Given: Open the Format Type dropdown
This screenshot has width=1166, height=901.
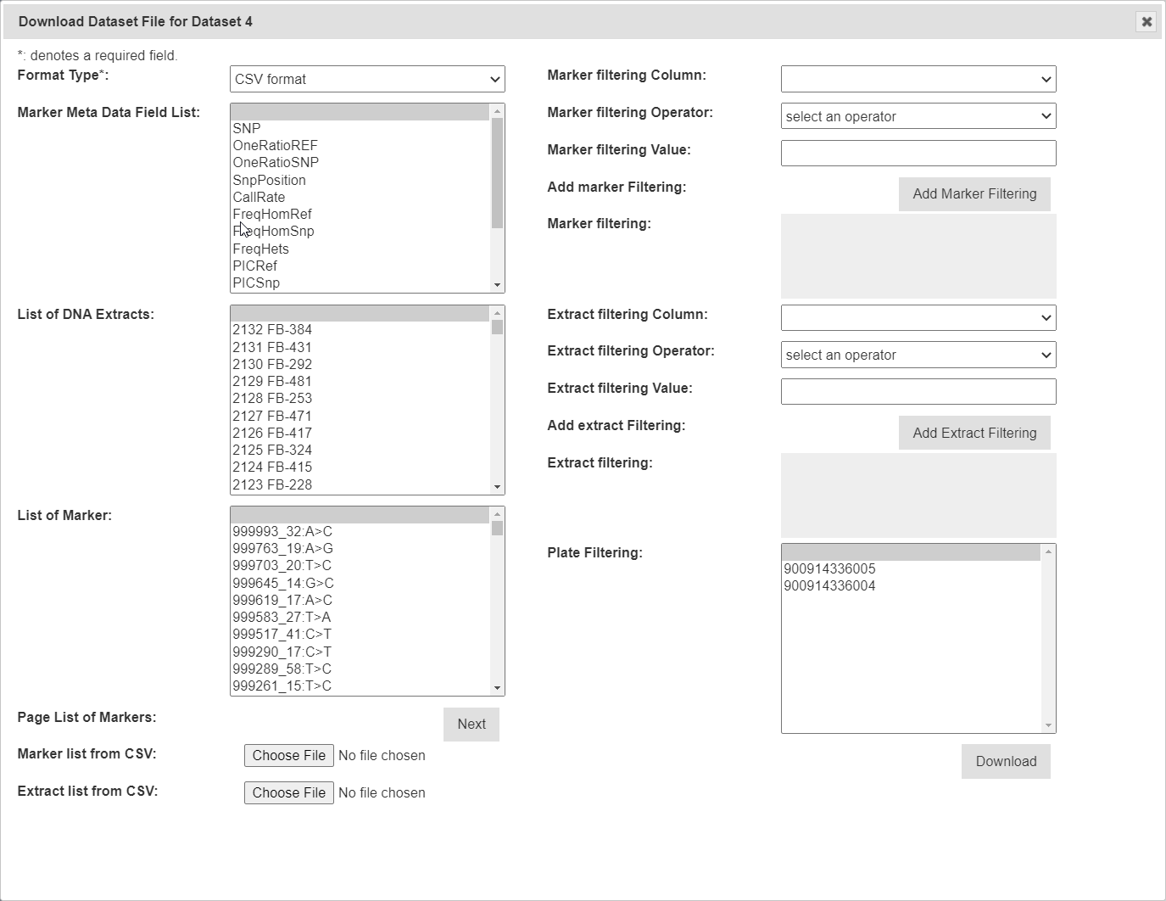Looking at the screenshot, I should click(x=367, y=79).
